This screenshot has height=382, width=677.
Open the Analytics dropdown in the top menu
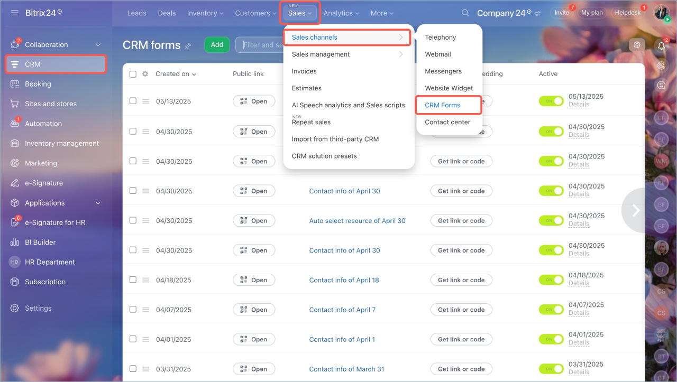point(341,13)
